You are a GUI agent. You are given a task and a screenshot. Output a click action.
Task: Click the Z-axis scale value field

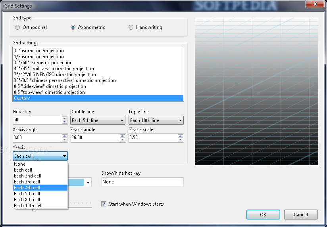[x=153, y=138]
